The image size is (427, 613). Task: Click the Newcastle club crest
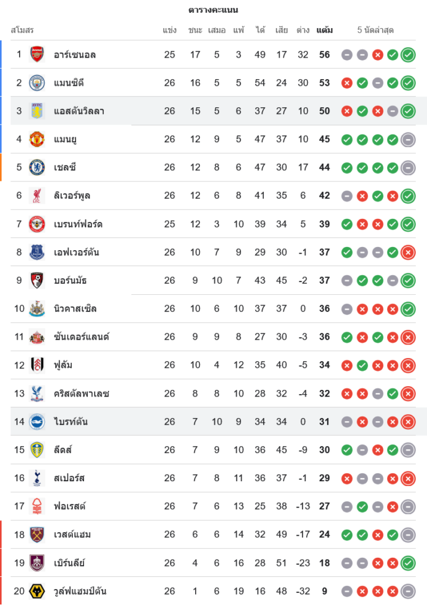pos(37,308)
